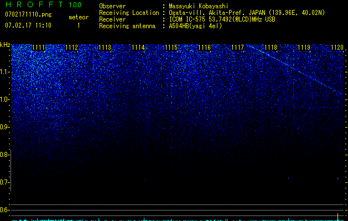
Task: Click the yellow meteor detection tick near 1120
Action: tap(338, 217)
